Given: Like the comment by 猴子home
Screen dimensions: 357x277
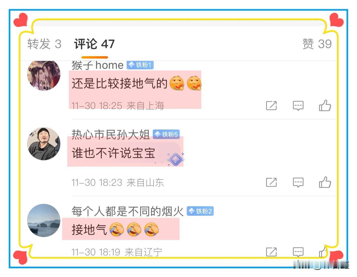Looking at the screenshot, I should click(325, 106).
